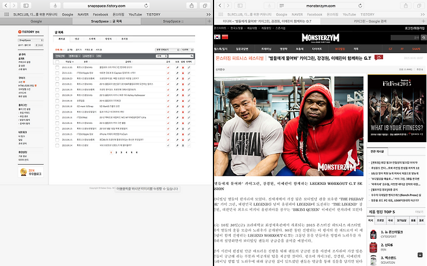This screenshot has height=266, width=427.
Task: Select the Korean flag language icon
Action: [217, 37]
